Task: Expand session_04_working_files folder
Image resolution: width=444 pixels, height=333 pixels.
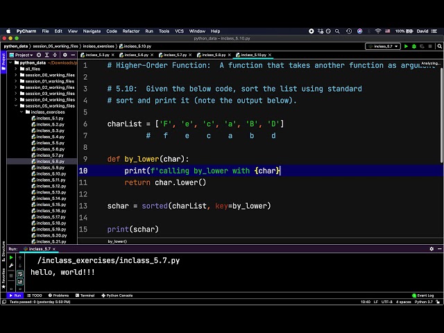Action: coord(16,100)
